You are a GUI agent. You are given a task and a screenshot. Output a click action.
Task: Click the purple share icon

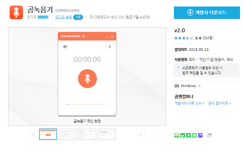click(200, 135)
